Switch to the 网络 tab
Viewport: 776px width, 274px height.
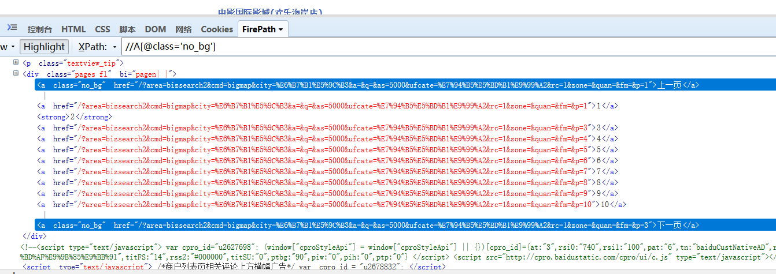(183, 29)
